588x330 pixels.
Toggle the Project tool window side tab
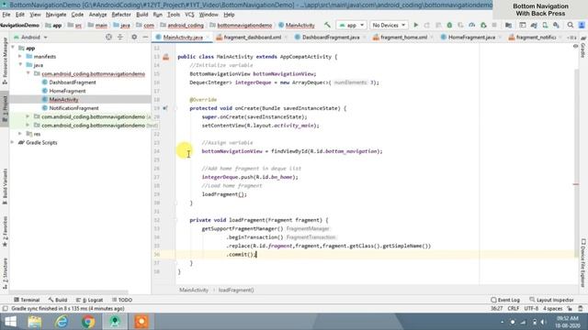click(x=5, y=108)
